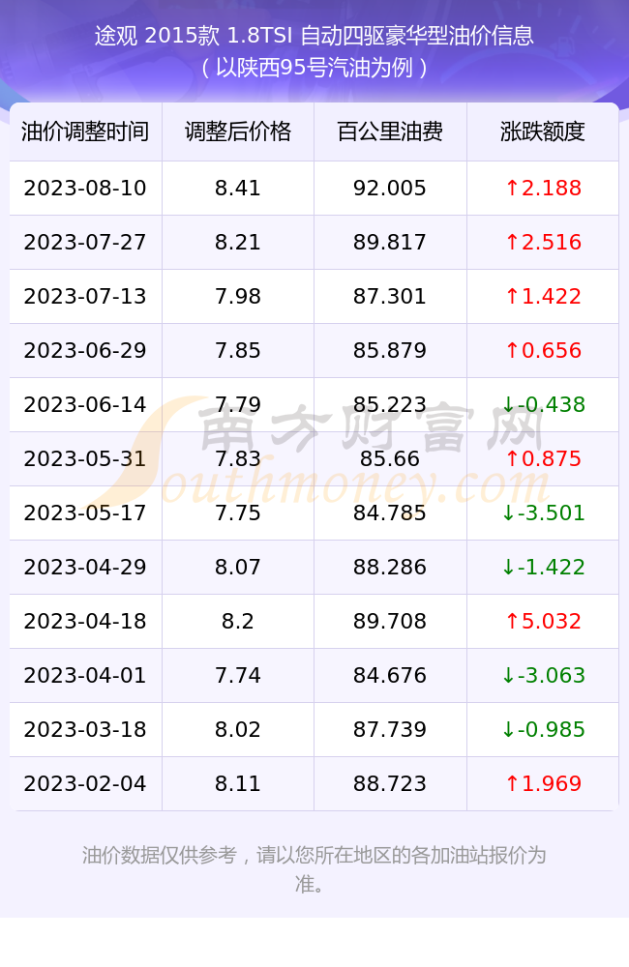
Task: Click the green down arrow -3.501 value
Action: point(543,513)
